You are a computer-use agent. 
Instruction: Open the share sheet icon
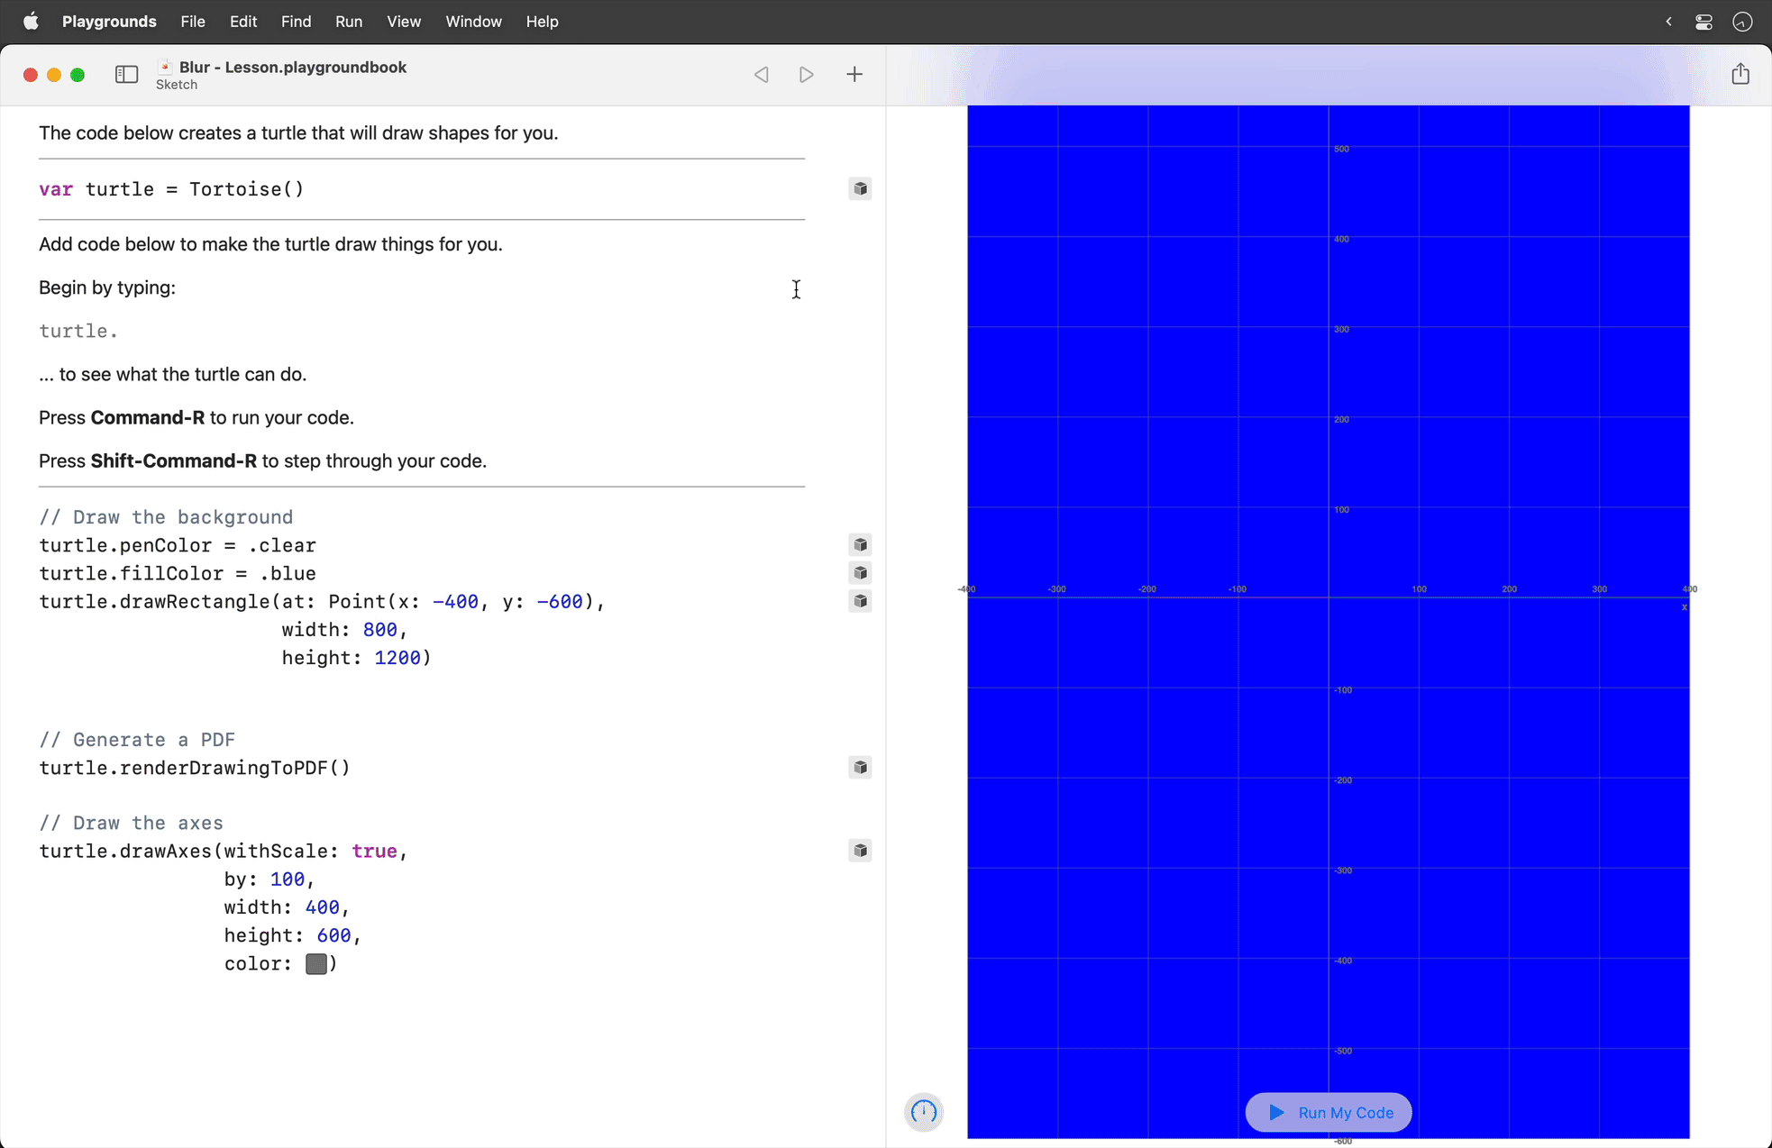[1740, 74]
